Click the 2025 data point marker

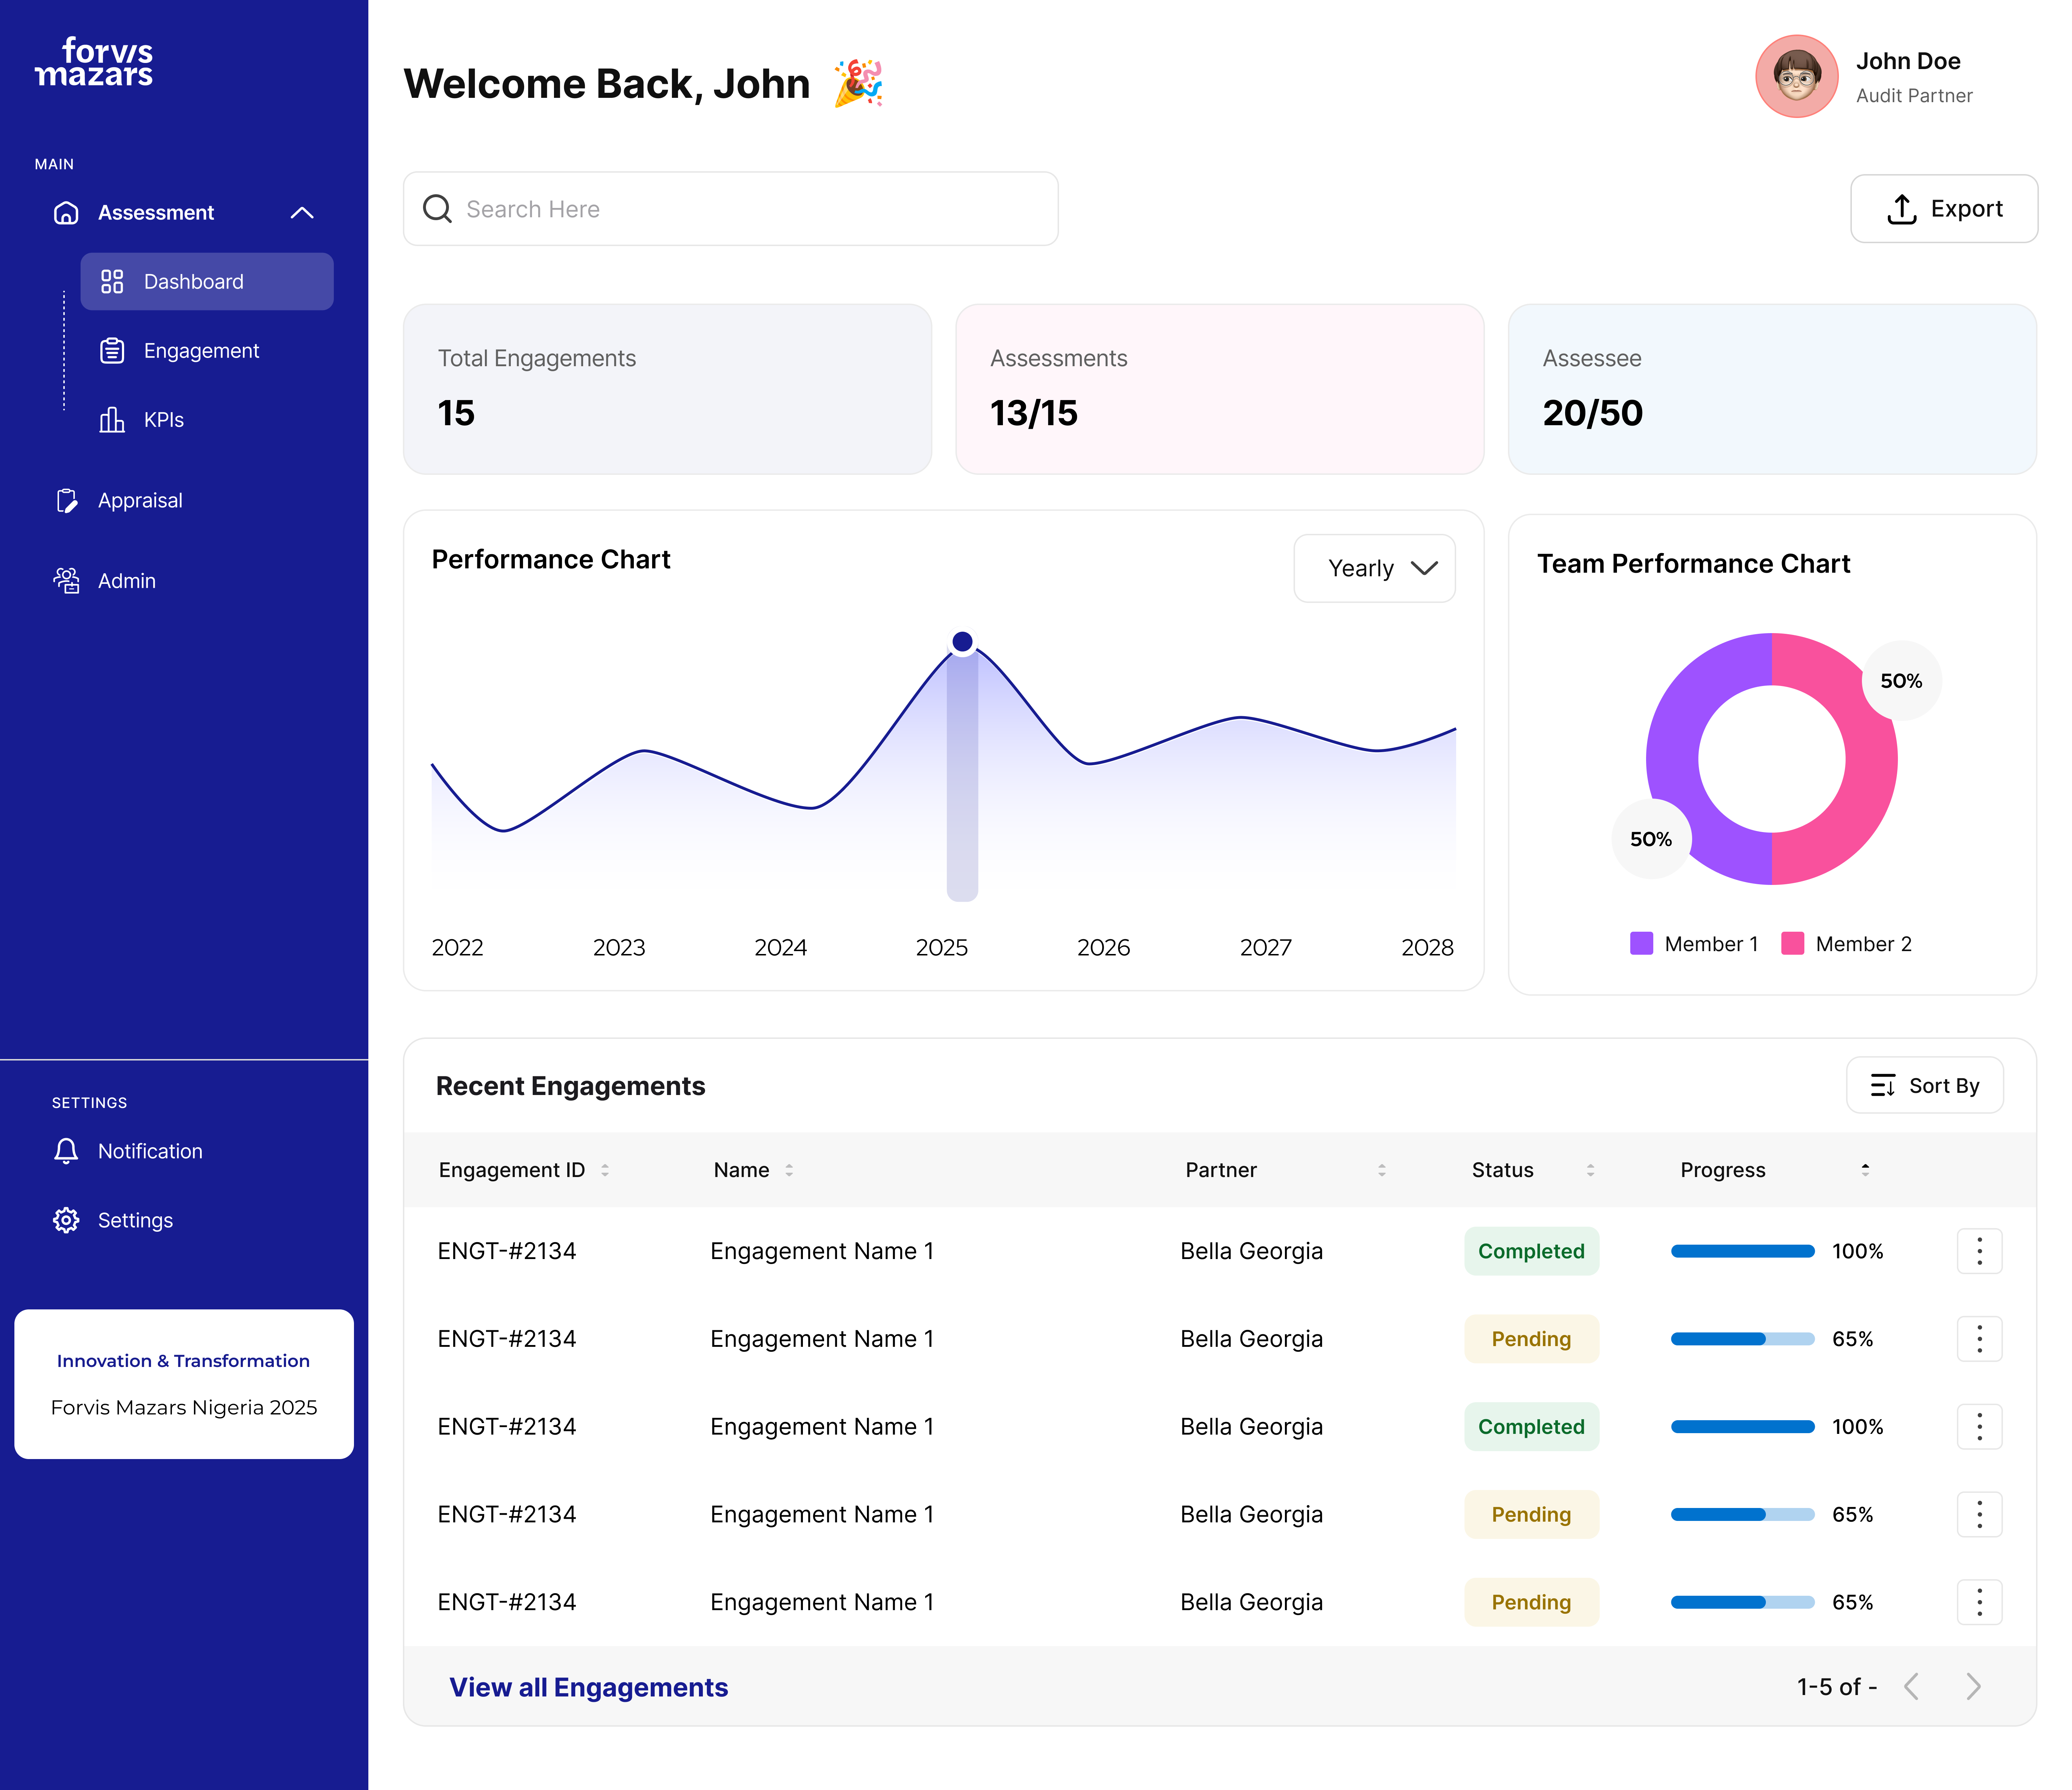coord(962,642)
